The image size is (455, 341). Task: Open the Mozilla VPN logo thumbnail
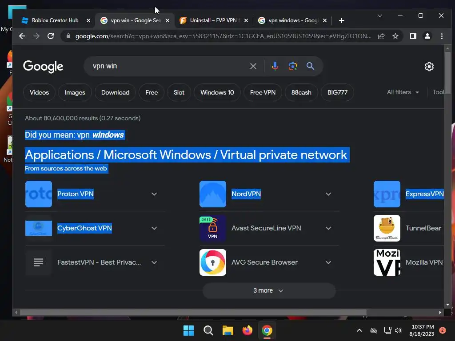click(x=387, y=262)
